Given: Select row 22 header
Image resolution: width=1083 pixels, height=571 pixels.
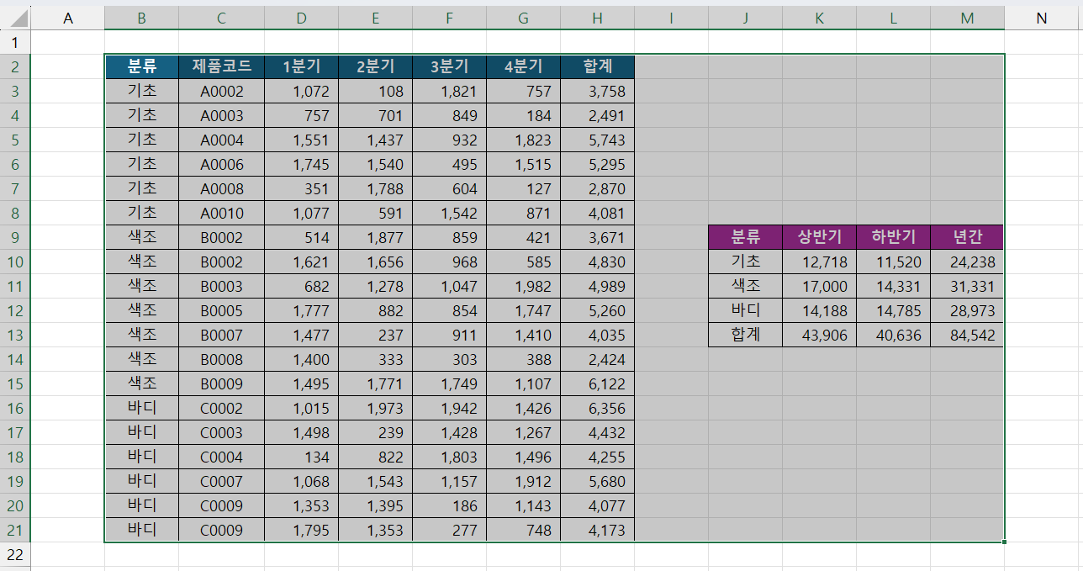Looking at the screenshot, I should [15, 555].
